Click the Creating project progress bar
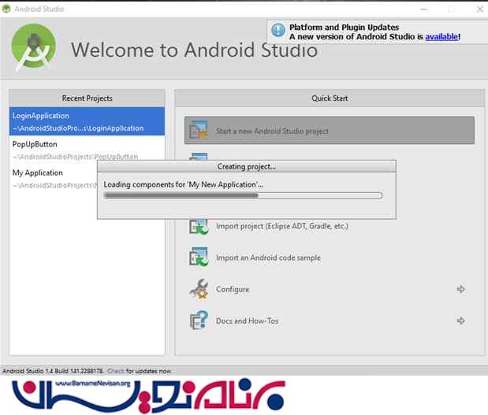This screenshot has height=415, width=488. (243, 195)
